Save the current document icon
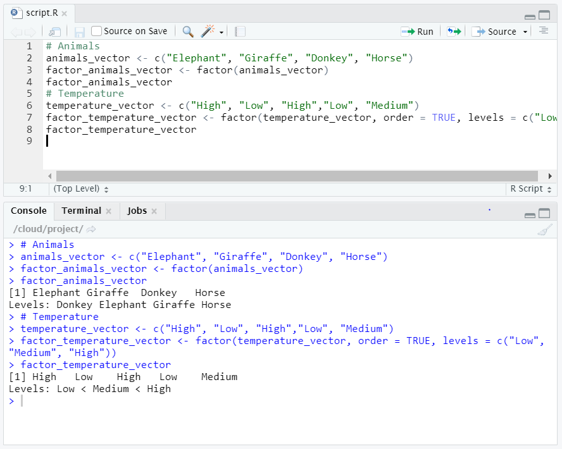562x449 pixels. [79, 32]
